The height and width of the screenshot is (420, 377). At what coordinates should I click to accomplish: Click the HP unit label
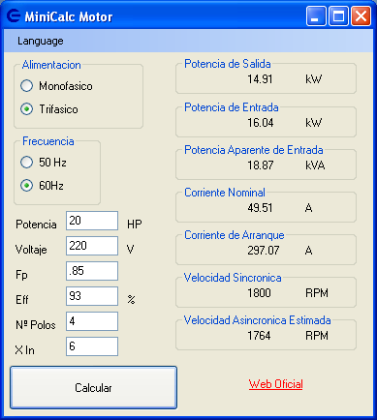(x=135, y=224)
